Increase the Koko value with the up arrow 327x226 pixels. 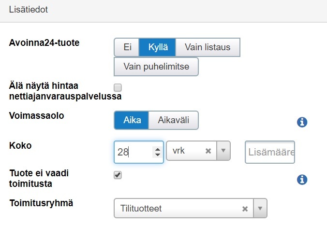[157, 149]
